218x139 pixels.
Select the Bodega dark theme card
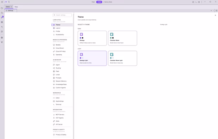[92, 38]
